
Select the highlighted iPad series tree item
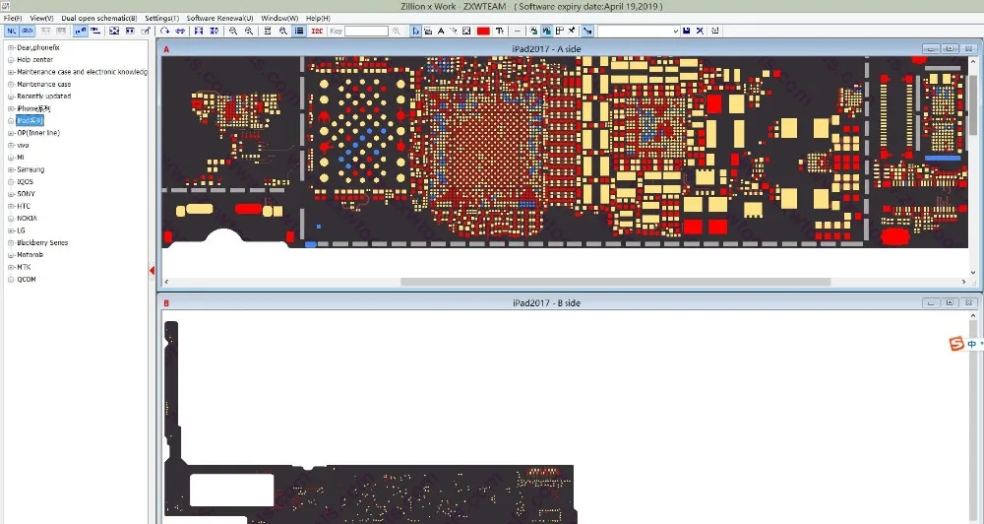click(31, 120)
